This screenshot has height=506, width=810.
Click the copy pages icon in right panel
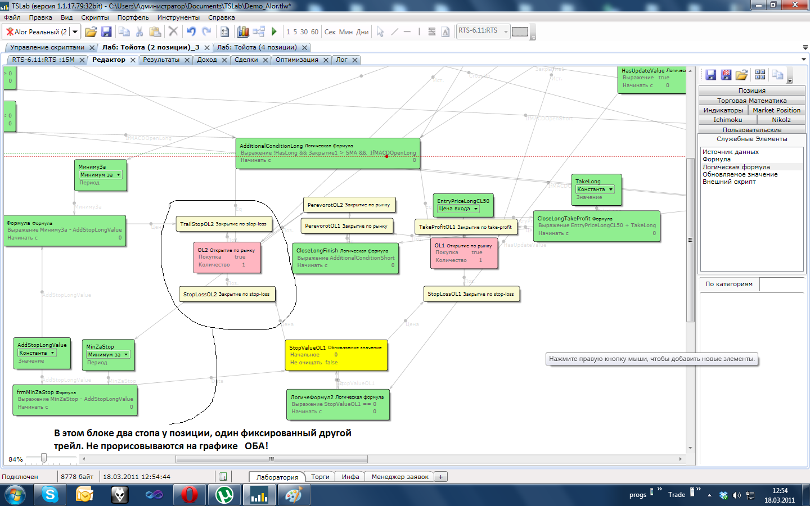pyautogui.click(x=777, y=75)
